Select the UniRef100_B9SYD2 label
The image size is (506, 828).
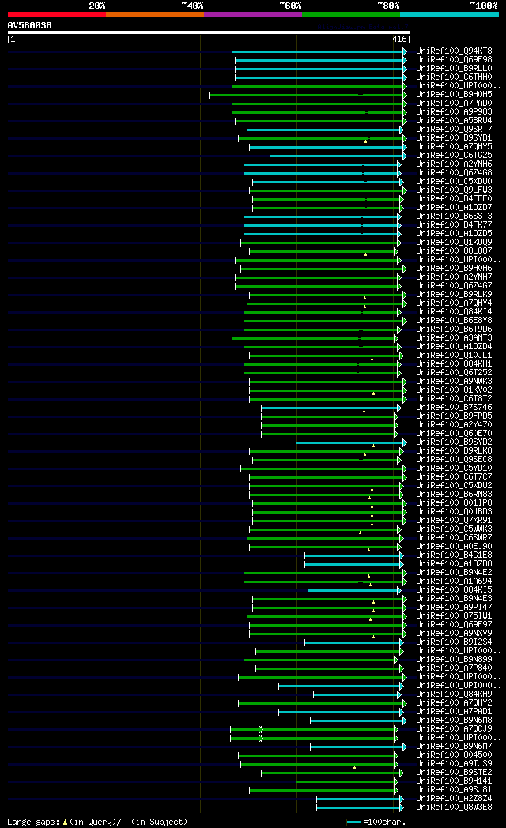pyautogui.click(x=454, y=442)
